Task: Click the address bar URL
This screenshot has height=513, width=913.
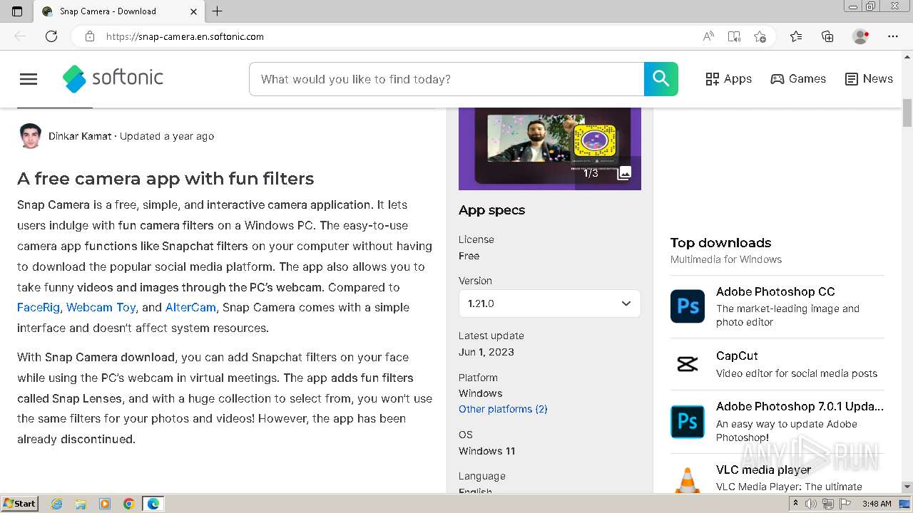Action: [185, 36]
